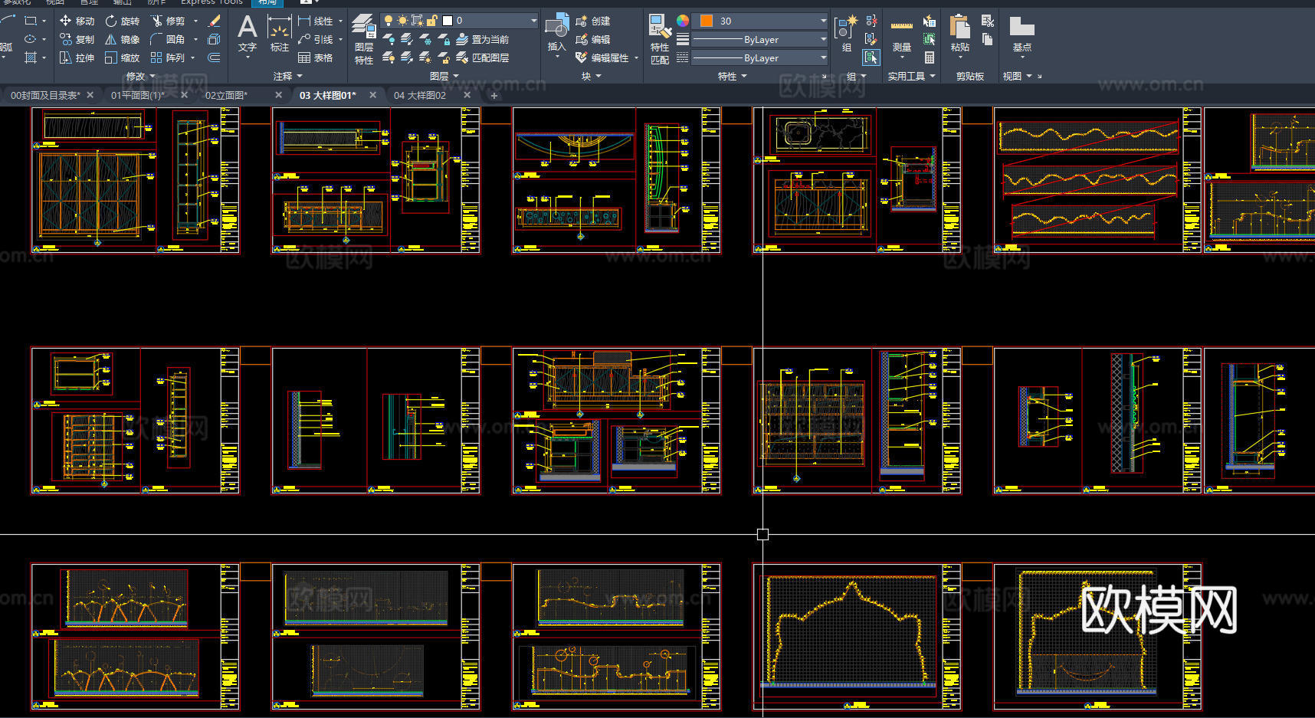Expand the Layers (图层) panel

[x=444, y=76]
